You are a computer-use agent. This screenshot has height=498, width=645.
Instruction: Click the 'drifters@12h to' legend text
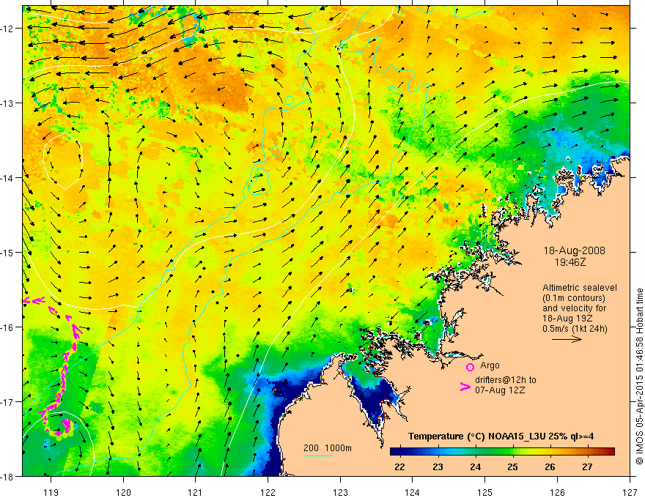tap(506, 380)
